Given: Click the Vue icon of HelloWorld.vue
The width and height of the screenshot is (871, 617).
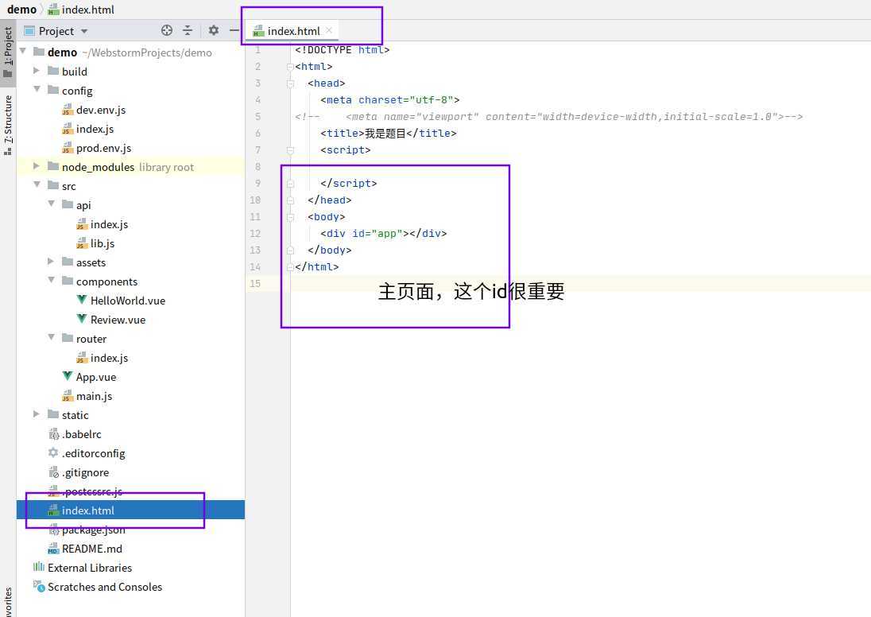Looking at the screenshot, I should [x=82, y=300].
